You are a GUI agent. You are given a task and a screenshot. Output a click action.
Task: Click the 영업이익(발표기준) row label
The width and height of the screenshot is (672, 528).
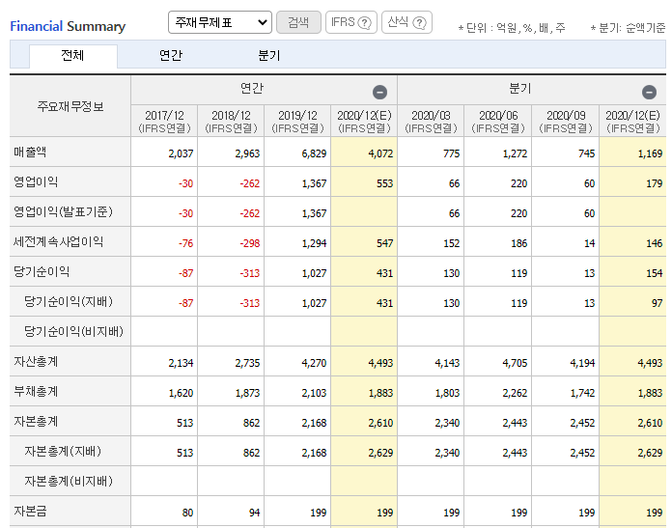[63, 211]
